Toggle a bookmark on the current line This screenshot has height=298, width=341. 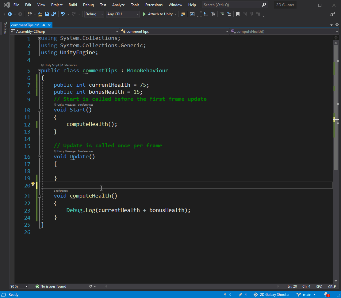[237, 14]
